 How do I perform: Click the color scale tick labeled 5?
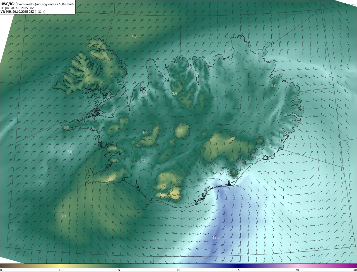(119, 270)
